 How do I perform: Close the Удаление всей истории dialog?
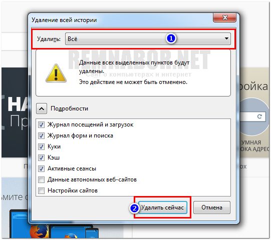(225, 17)
